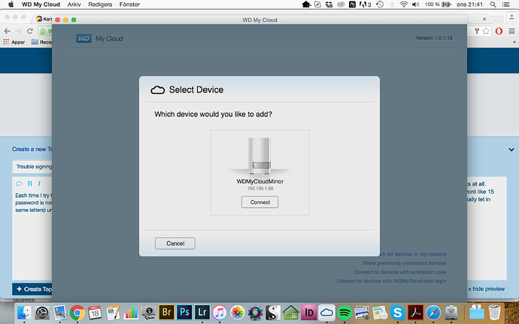Image resolution: width=519 pixels, height=324 pixels.
Task: Open the Apple menu
Action: click(11, 5)
